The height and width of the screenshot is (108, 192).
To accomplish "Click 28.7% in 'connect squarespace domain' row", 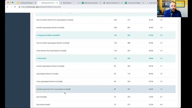I will (x=151, y=66).
